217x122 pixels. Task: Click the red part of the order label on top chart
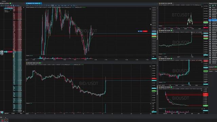(145, 31)
